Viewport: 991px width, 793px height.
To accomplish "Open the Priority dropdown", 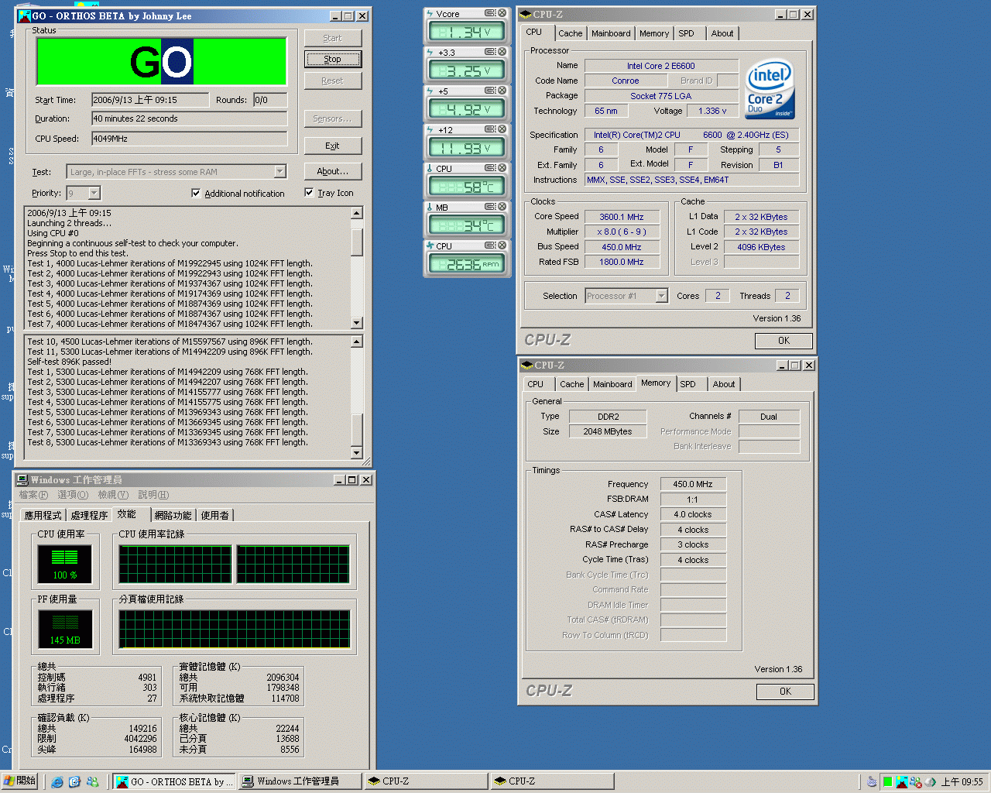I will pos(94,193).
